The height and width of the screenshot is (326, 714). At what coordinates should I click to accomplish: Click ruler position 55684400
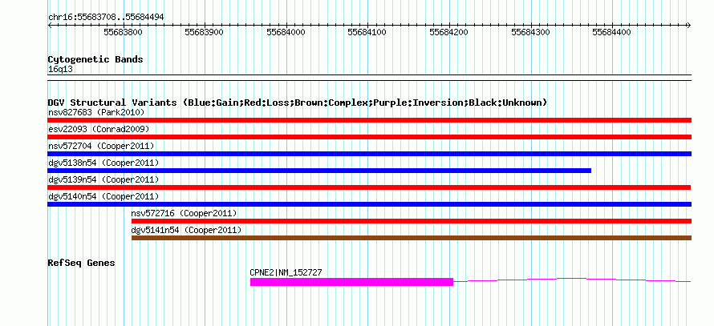[x=611, y=32]
